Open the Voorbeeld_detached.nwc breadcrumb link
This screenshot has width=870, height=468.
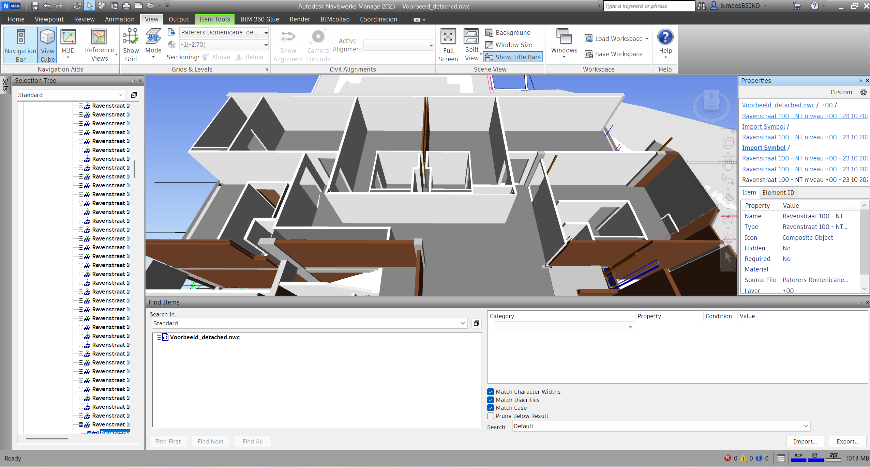pyautogui.click(x=778, y=105)
